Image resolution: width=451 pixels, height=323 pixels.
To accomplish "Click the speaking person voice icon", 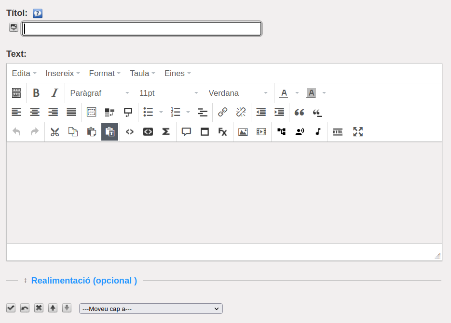I will point(300,132).
